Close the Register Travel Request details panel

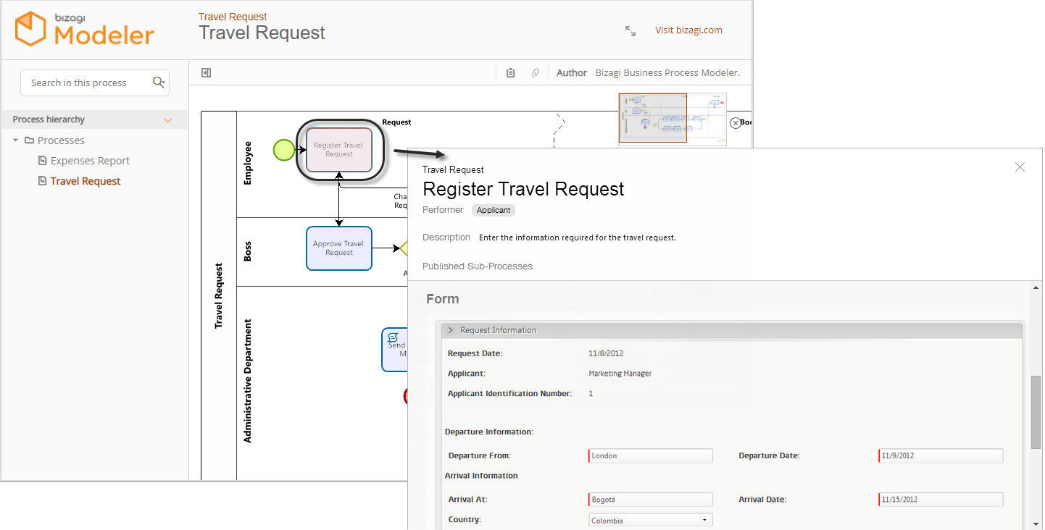tap(1020, 167)
